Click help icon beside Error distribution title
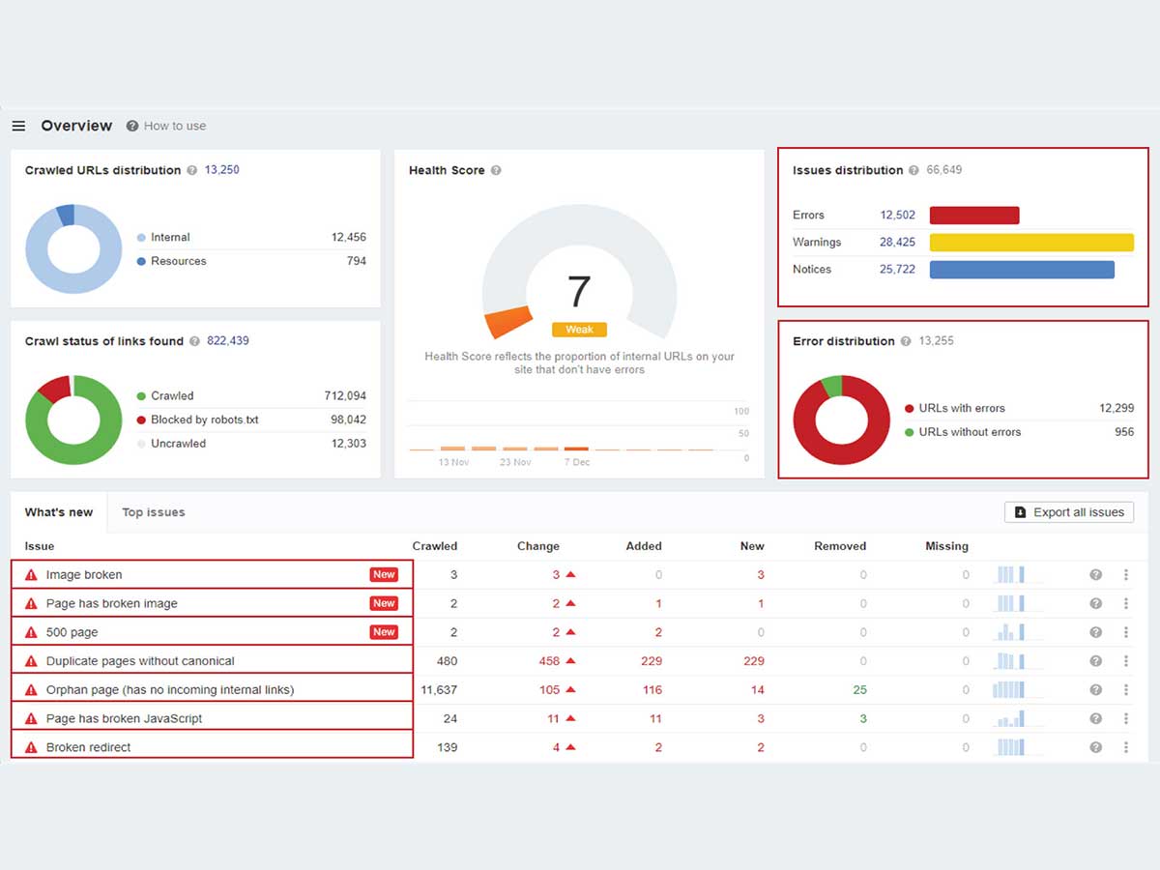The width and height of the screenshot is (1160, 870). point(906,341)
